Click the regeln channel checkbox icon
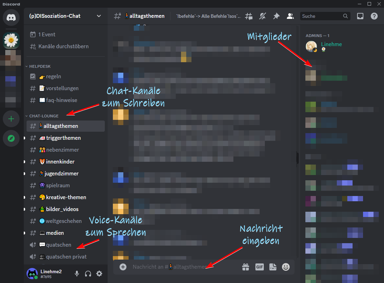The width and height of the screenshot is (384, 283). tap(33, 77)
